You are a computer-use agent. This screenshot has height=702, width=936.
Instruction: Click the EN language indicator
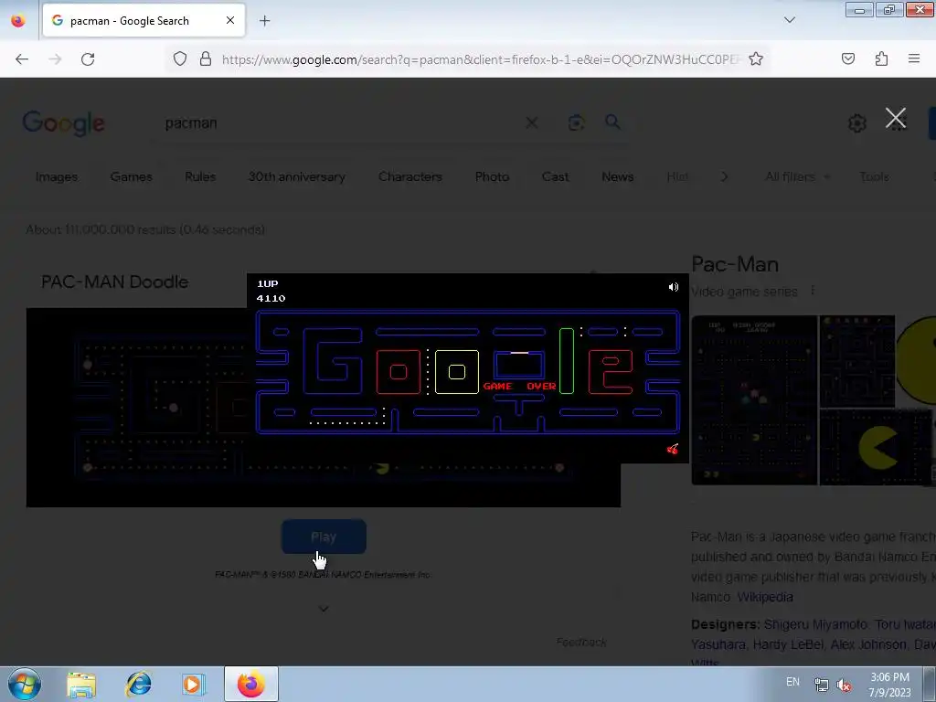click(x=792, y=682)
